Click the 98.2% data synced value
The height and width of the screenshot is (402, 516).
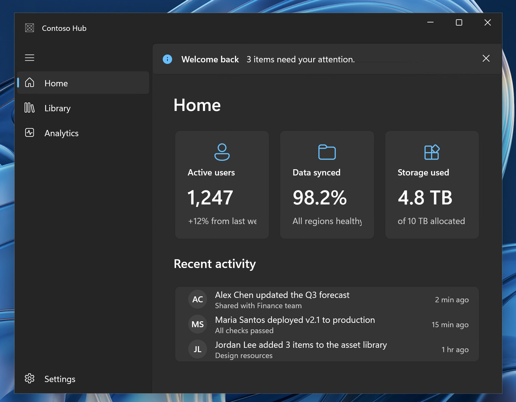[320, 198]
